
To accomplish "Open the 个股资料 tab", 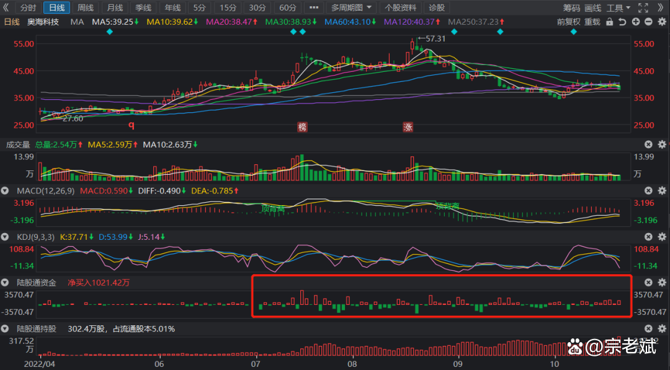I will click(x=400, y=8).
